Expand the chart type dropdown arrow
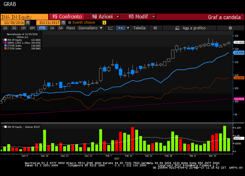Viewport: 245px width, 176px height. (x=128, y=28)
